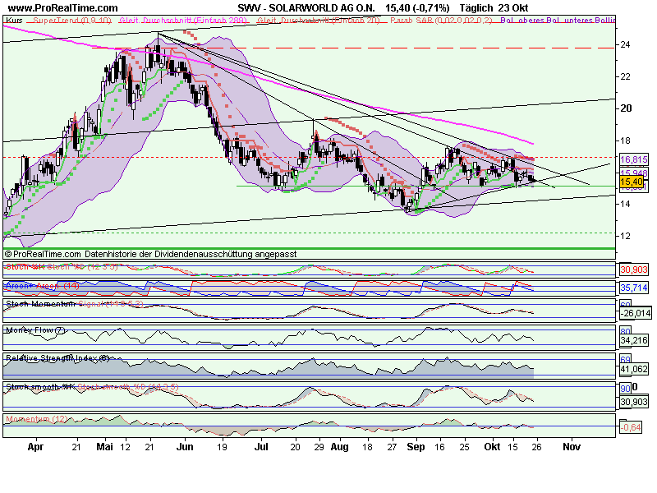The height and width of the screenshot is (493, 657).
Task: Click the 12 price axis label
Action: tap(625, 236)
